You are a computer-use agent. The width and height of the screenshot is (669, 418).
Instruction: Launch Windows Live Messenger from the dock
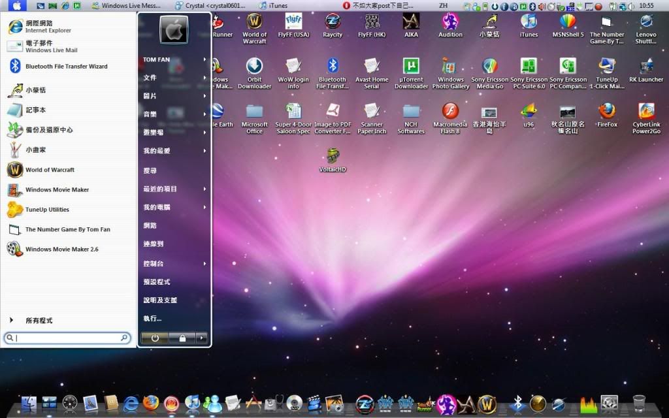pos(212,403)
